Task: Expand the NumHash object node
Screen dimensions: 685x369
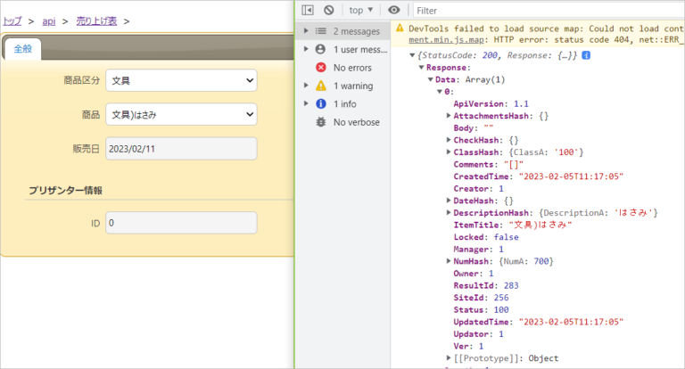Action: coord(448,261)
